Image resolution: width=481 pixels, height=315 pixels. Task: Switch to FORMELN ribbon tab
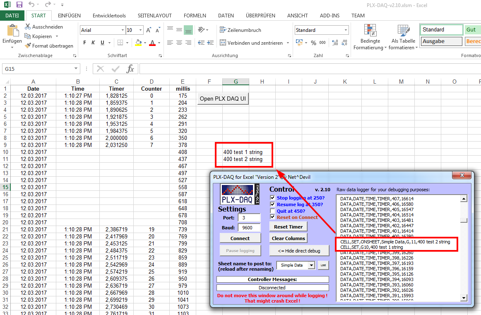click(195, 15)
